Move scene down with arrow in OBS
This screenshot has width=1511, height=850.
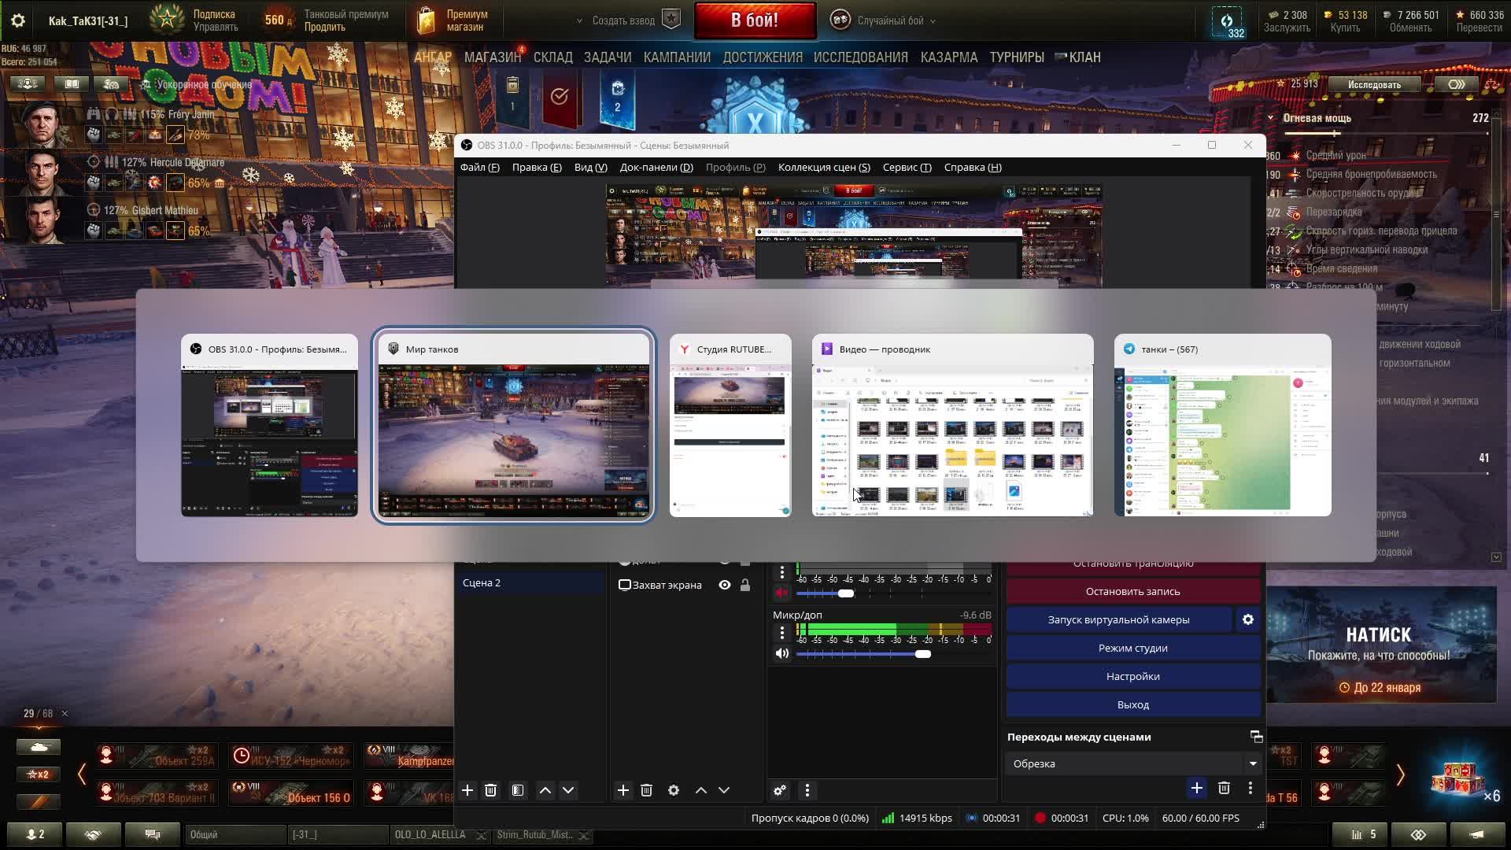pyautogui.click(x=568, y=790)
